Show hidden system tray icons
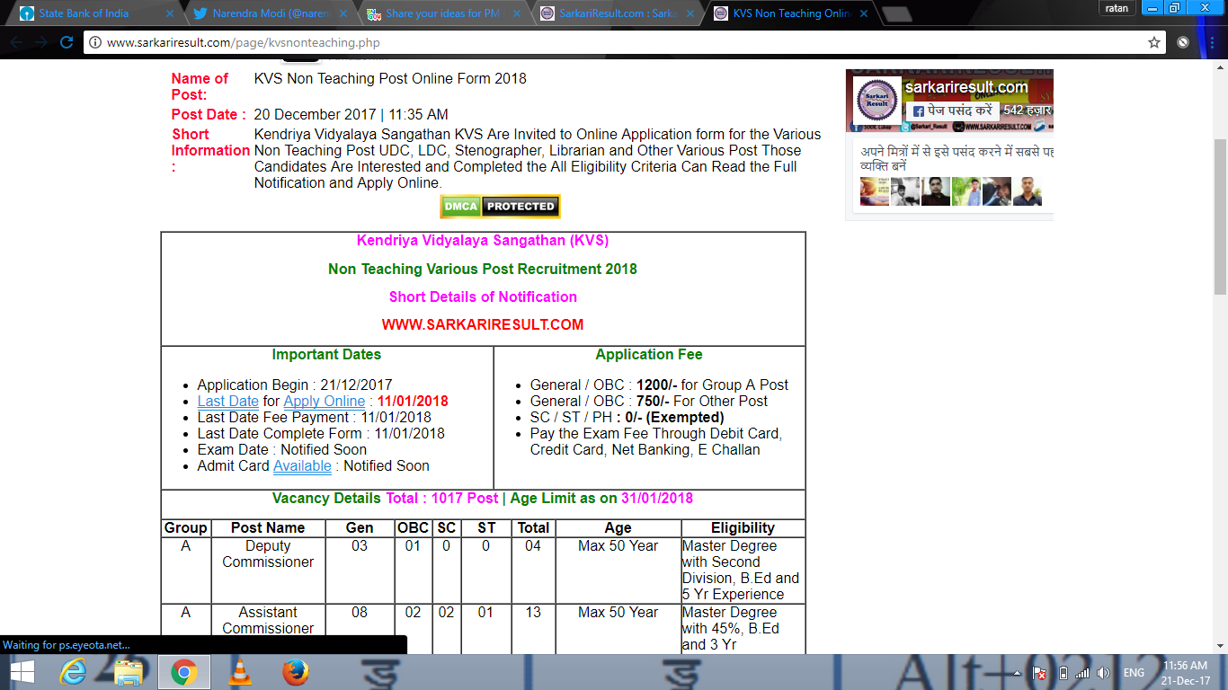Screen dimensions: 1228x690 (x=1018, y=673)
